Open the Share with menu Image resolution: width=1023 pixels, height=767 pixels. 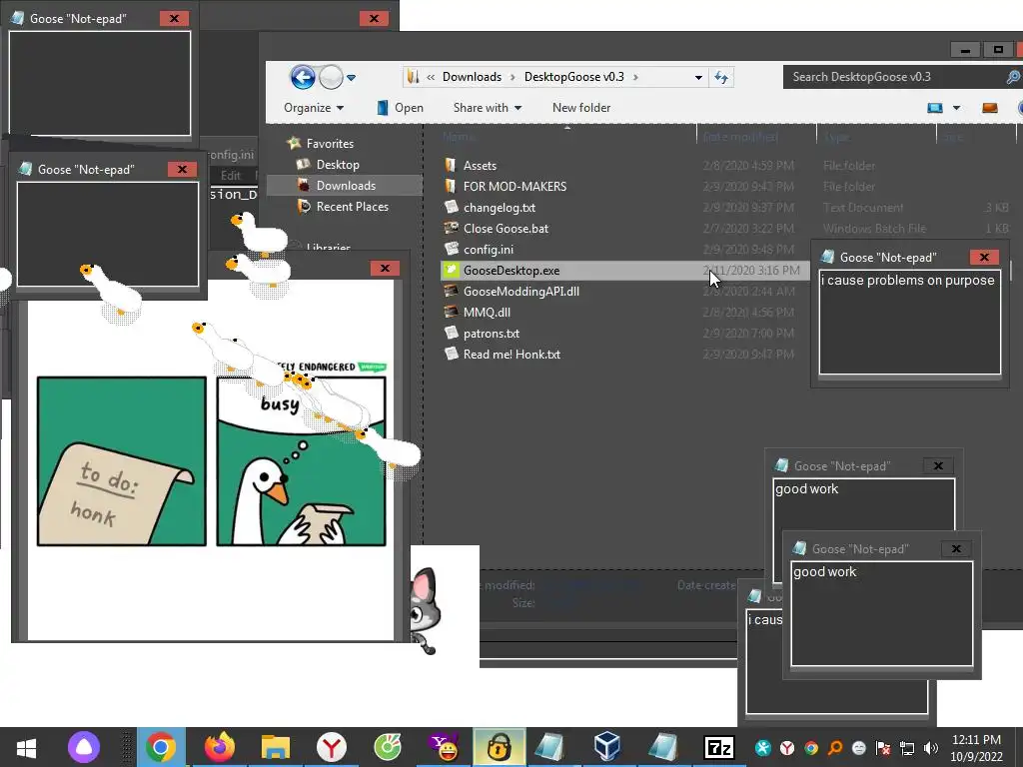click(x=488, y=108)
